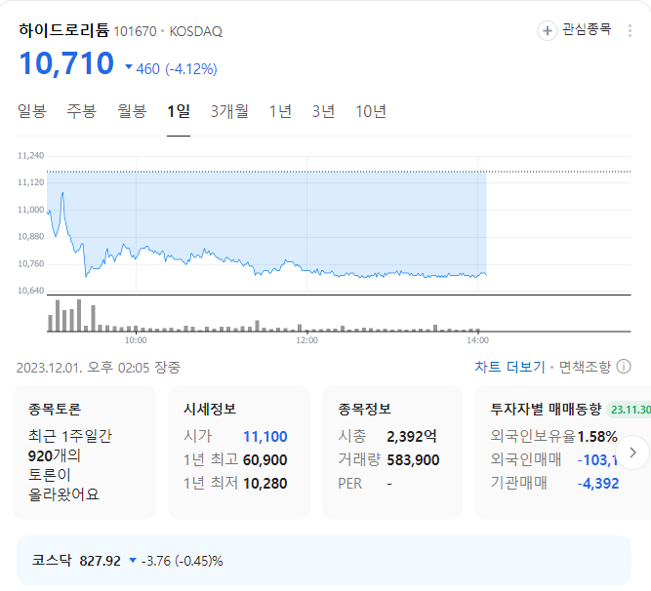Select the 3개월 chart tab
The height and width of the screenshot is (591, 651).
point(229,111)
